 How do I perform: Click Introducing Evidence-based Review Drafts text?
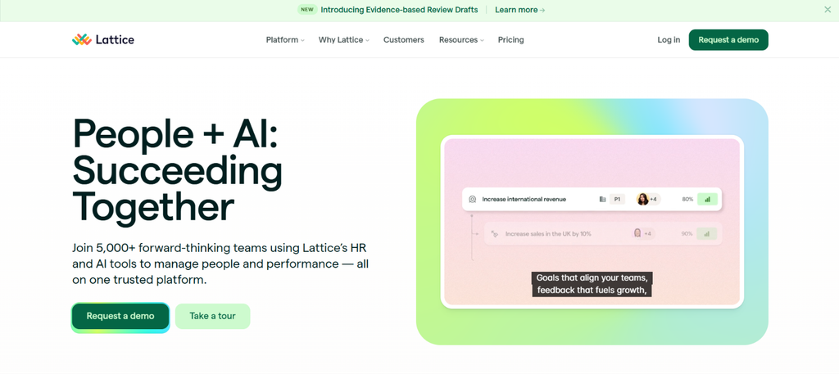click(399, 10)
